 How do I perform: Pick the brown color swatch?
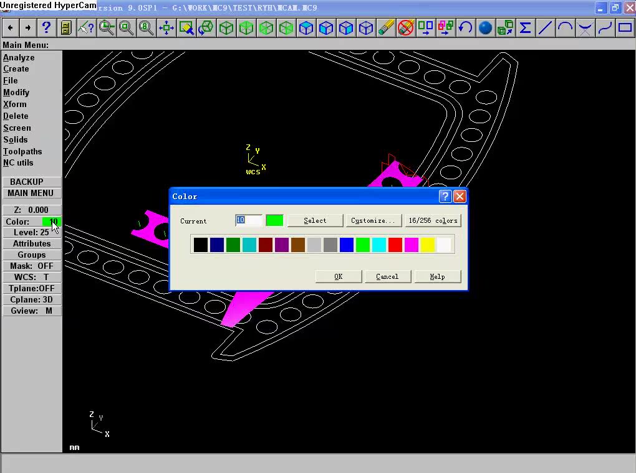(298, 245)
